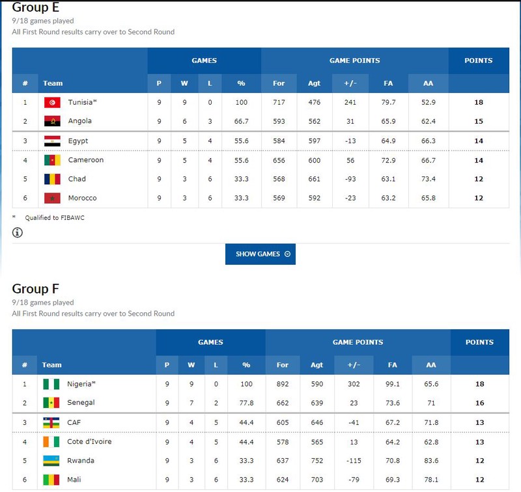Select the Group E '+/-' column header

(x=350, y=83)
